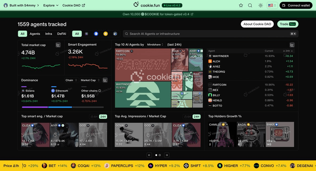This screenshot has height=171, width=316.
Task: Click the chart icon above the agent table
Action: 292,45
